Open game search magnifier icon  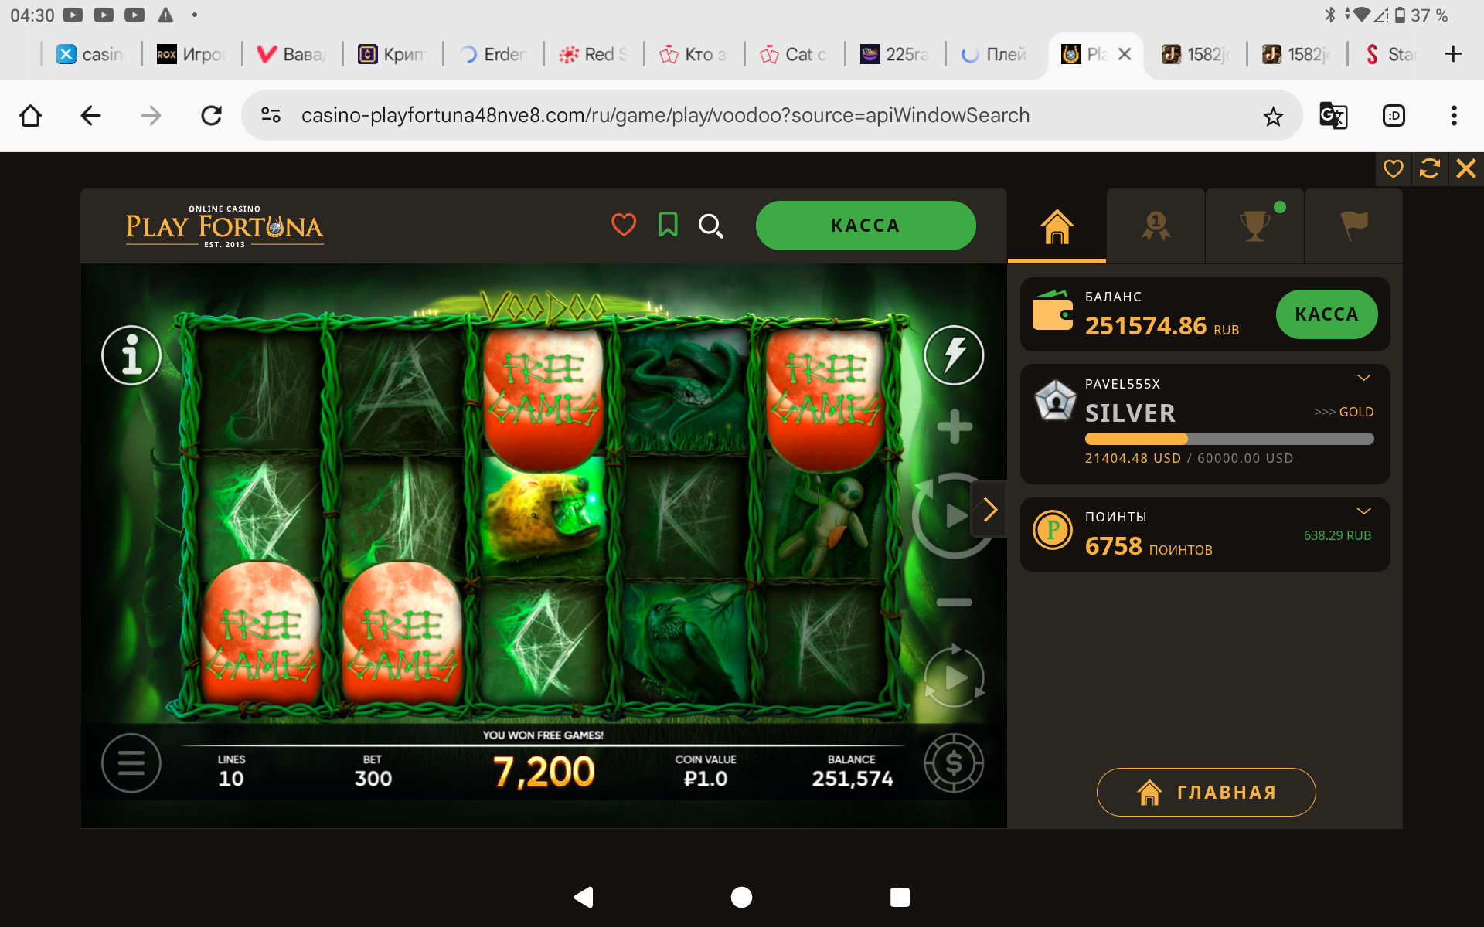[x=711, y=226]
